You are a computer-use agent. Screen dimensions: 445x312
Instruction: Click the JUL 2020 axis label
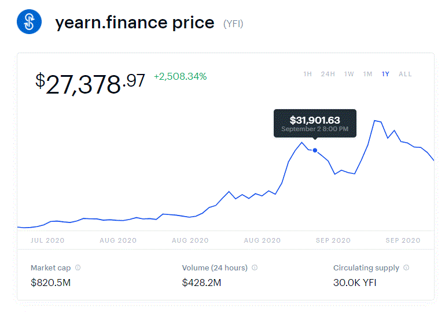pyautogui.click(x=47, y=240)
